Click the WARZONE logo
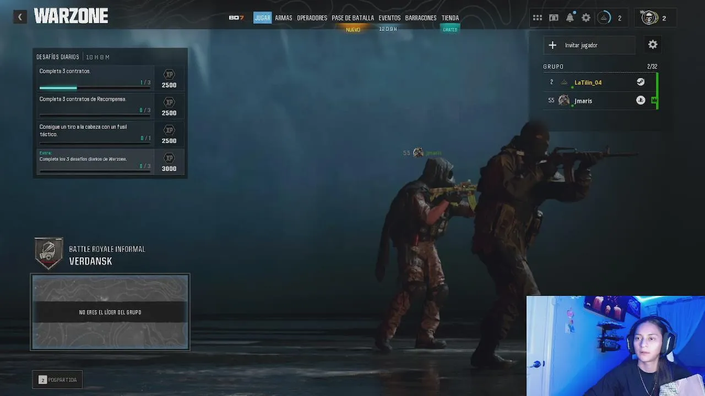The image size is (705, 396). pyautogui.click(x=71, y=16)
